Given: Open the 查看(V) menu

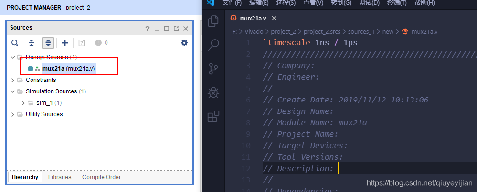Looking at the screenshot, I should pyautogui.click(x=313, y=3).
